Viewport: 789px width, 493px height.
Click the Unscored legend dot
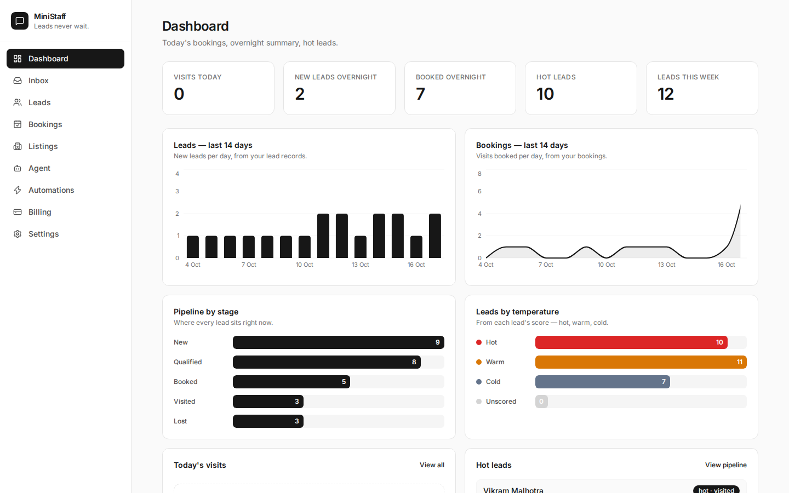pyautogui.click(x=479, y=402)
